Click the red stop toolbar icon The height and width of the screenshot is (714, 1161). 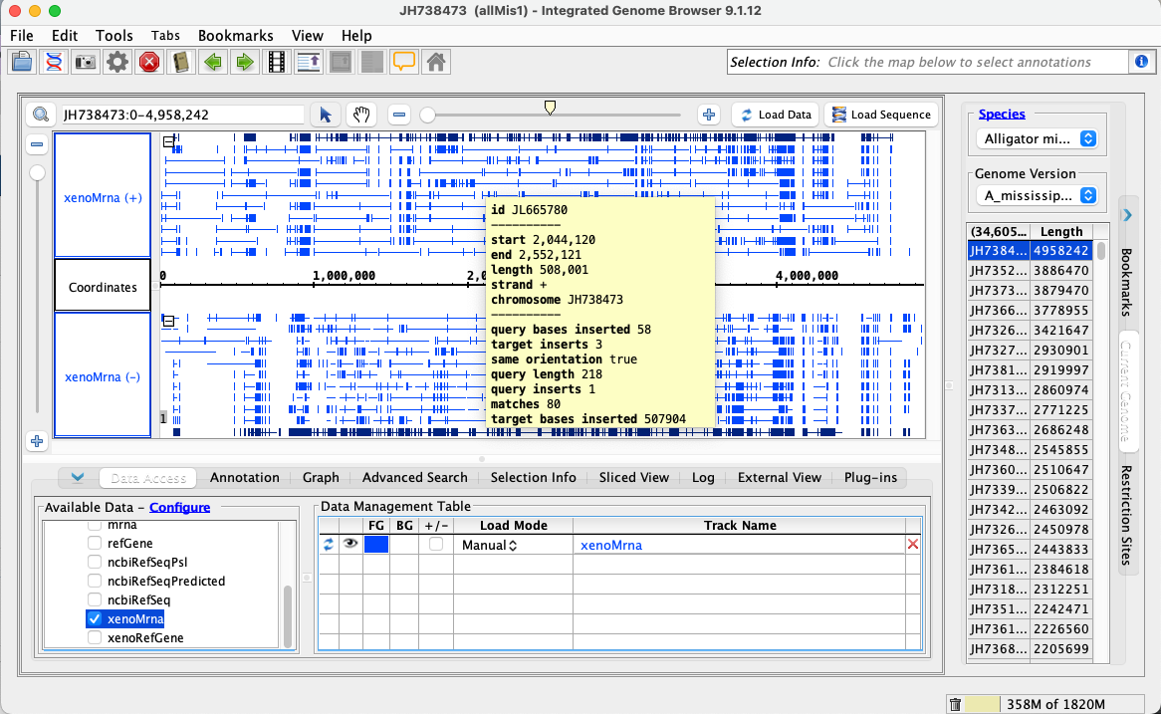(149, 62)
